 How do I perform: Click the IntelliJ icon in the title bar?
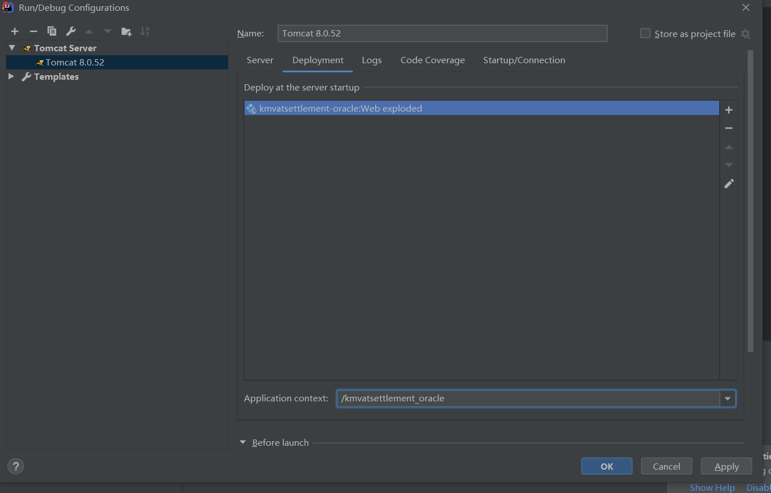[x=8, y=7]
